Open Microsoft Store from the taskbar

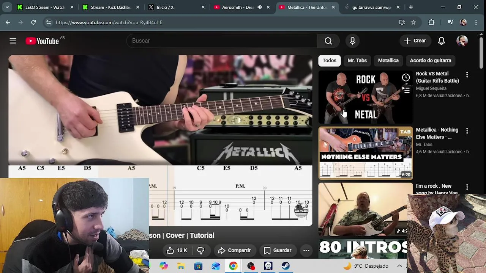pos(198,266)
